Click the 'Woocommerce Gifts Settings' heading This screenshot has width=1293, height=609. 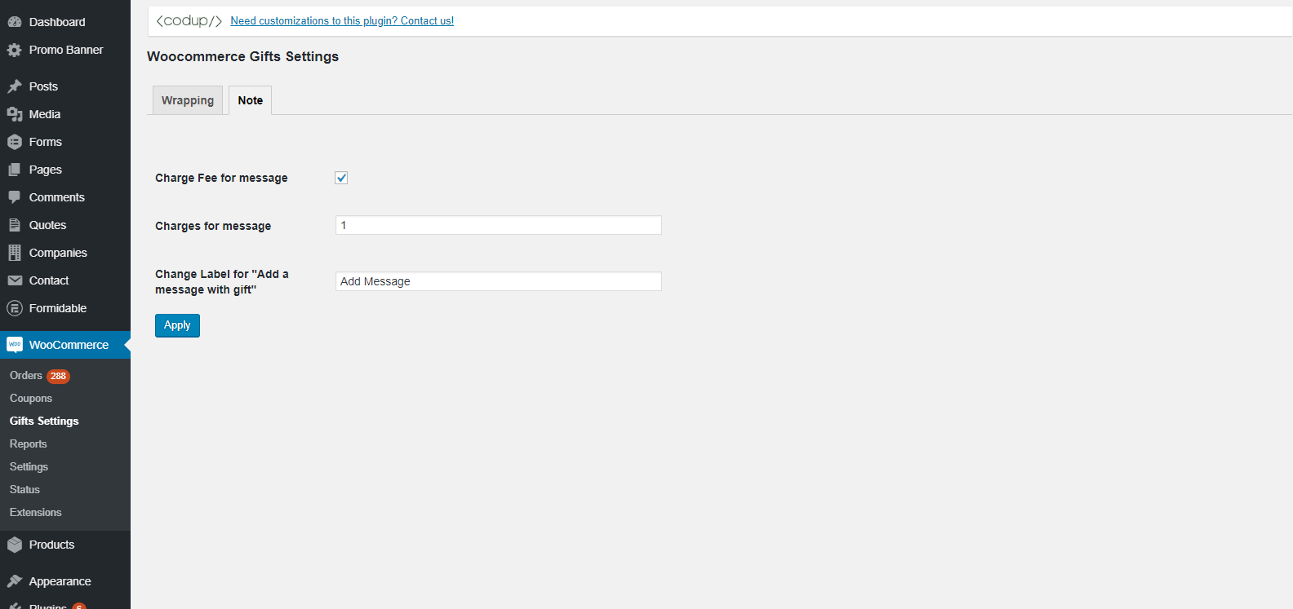click(243, 56)
